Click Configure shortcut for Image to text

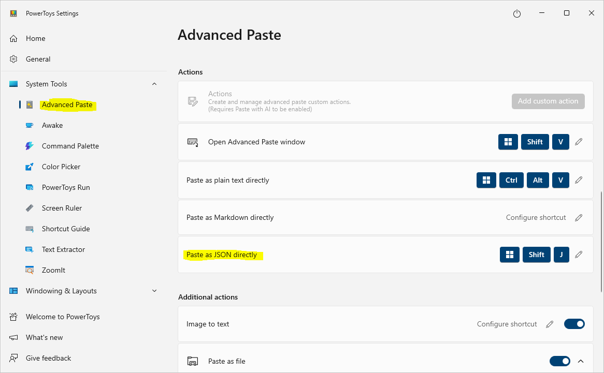click(507, 324)
